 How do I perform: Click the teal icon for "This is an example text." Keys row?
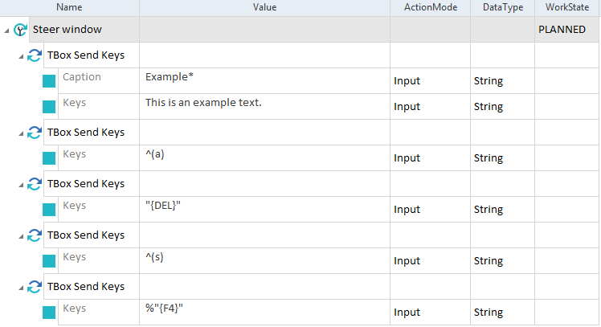tap(49, 107)
